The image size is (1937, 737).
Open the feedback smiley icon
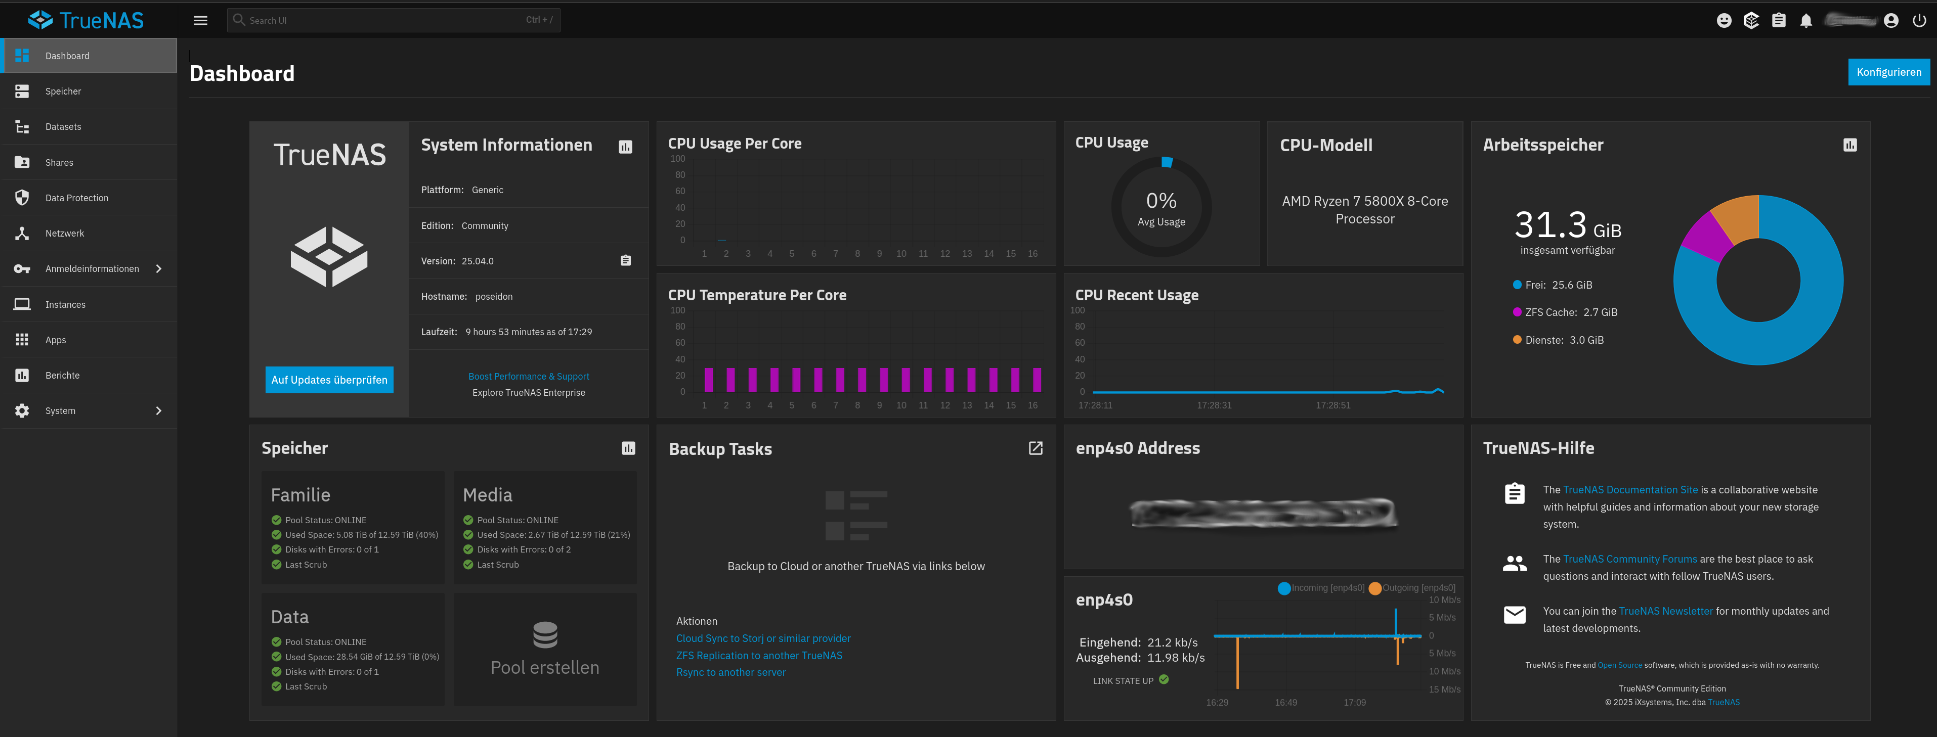pos(1724,20)
